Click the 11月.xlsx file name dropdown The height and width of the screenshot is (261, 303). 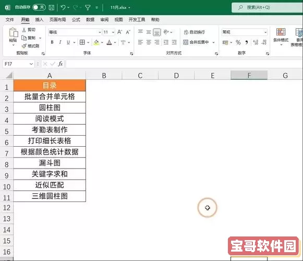point(120,7)
